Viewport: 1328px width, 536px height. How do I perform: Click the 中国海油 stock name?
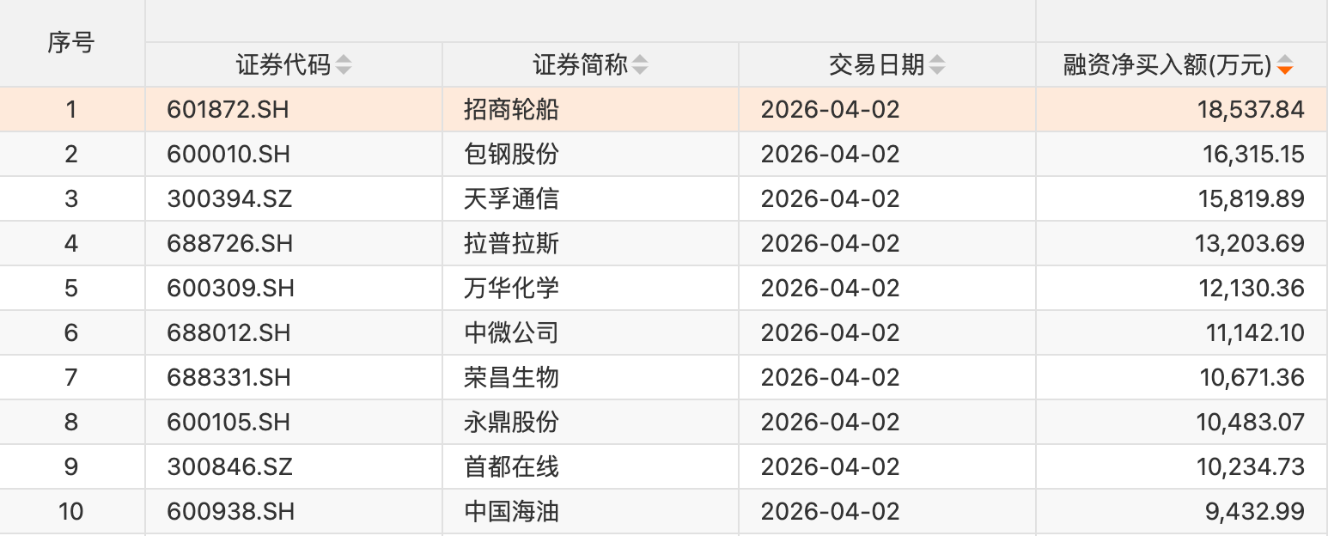click(511, 512)
